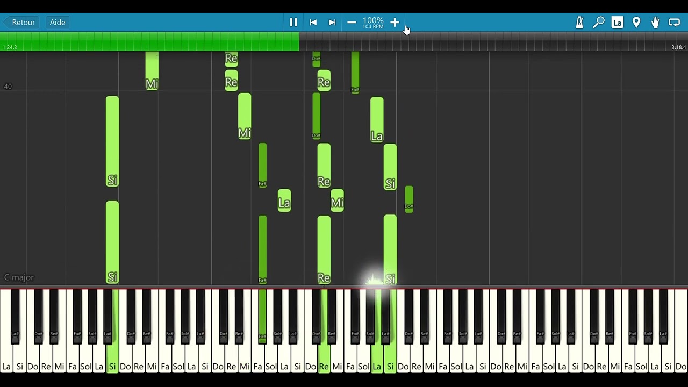Toggle the metronome icon
688x387 pixels.
pos(579,23)
